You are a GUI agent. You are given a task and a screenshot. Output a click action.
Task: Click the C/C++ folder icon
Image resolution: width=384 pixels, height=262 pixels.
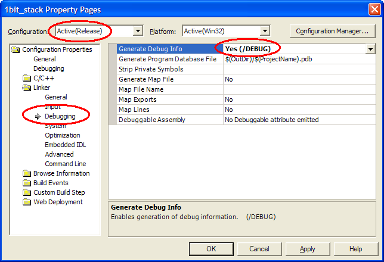27,79
